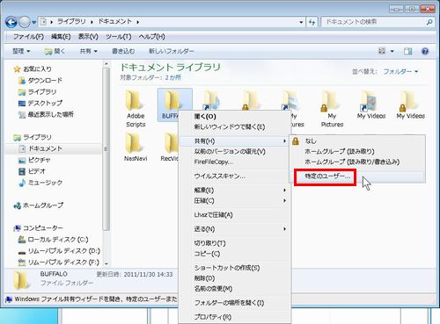This screenshot has height=324, width=440.
Task: Select the Adobe Scripts folder icon
Action: [135, 101]
